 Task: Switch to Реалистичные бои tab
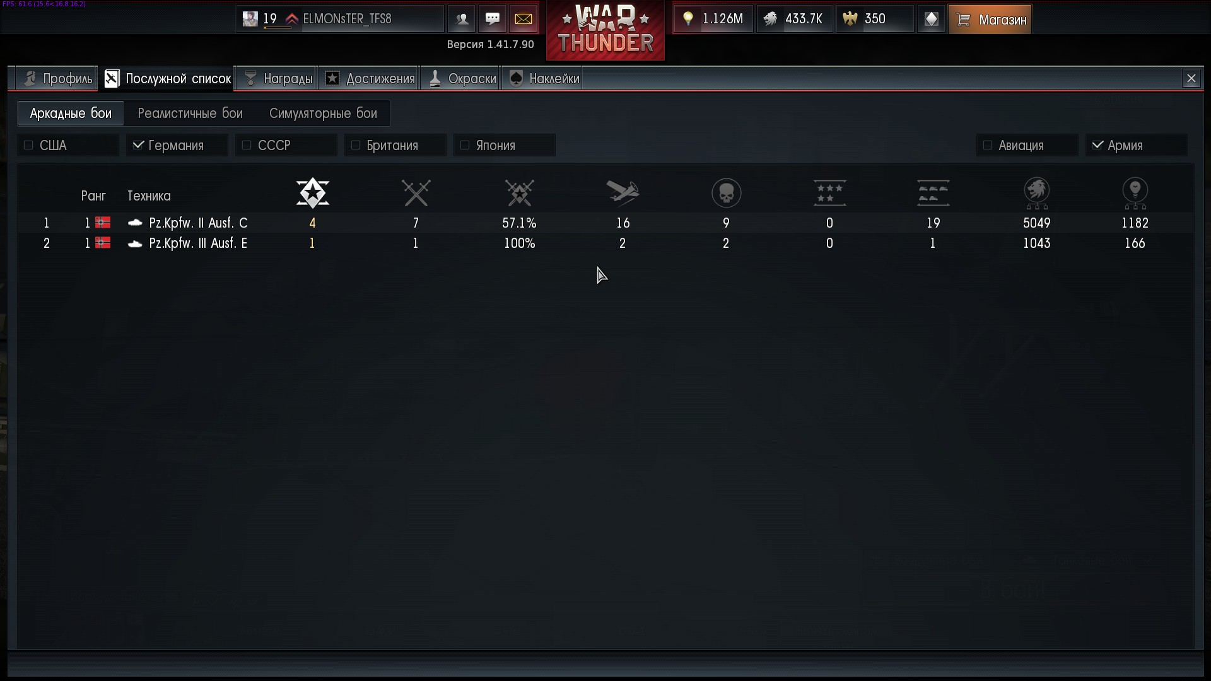tap(190, 113)
